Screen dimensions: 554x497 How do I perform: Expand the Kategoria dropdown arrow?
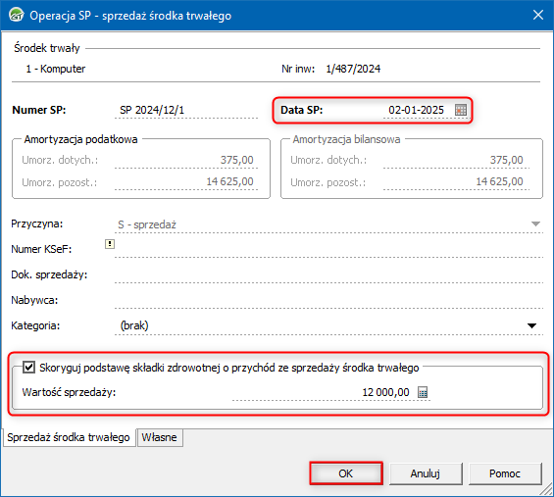pos(531,325)
